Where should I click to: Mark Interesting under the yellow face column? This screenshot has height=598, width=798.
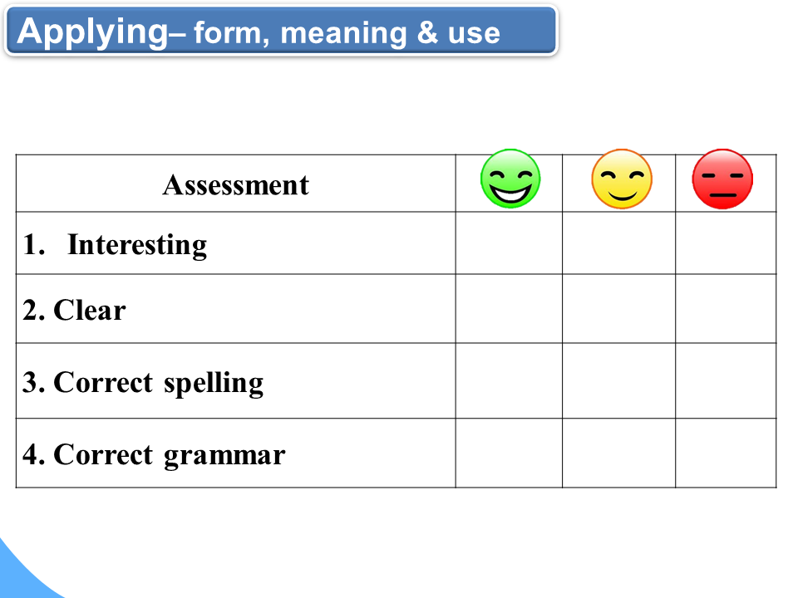(x=618, y=243)
